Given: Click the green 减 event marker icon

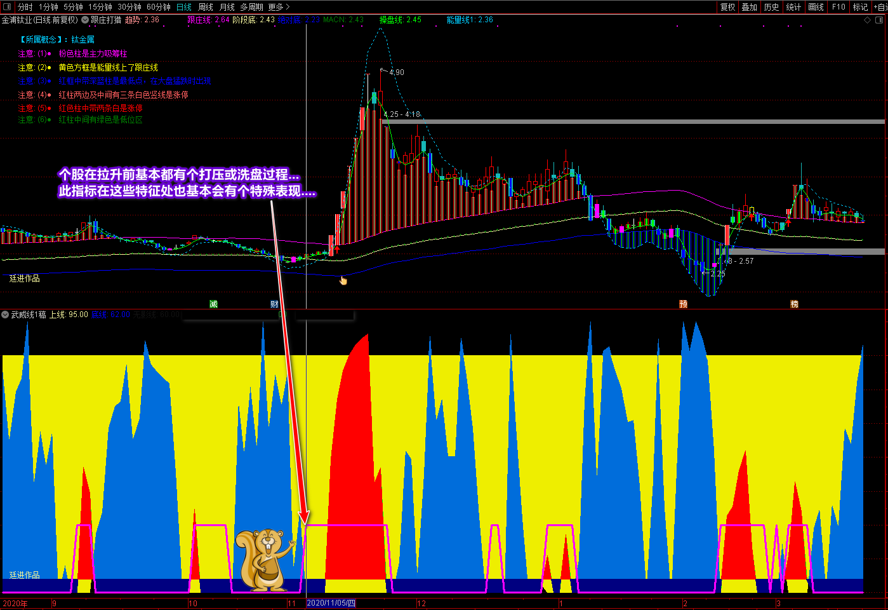Looking at the screenshot, I should pos(214,304).
